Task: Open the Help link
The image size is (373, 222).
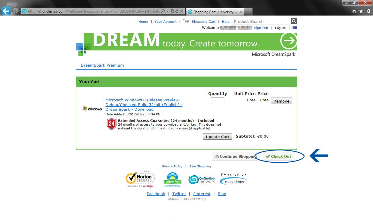Action: point(226,22)
